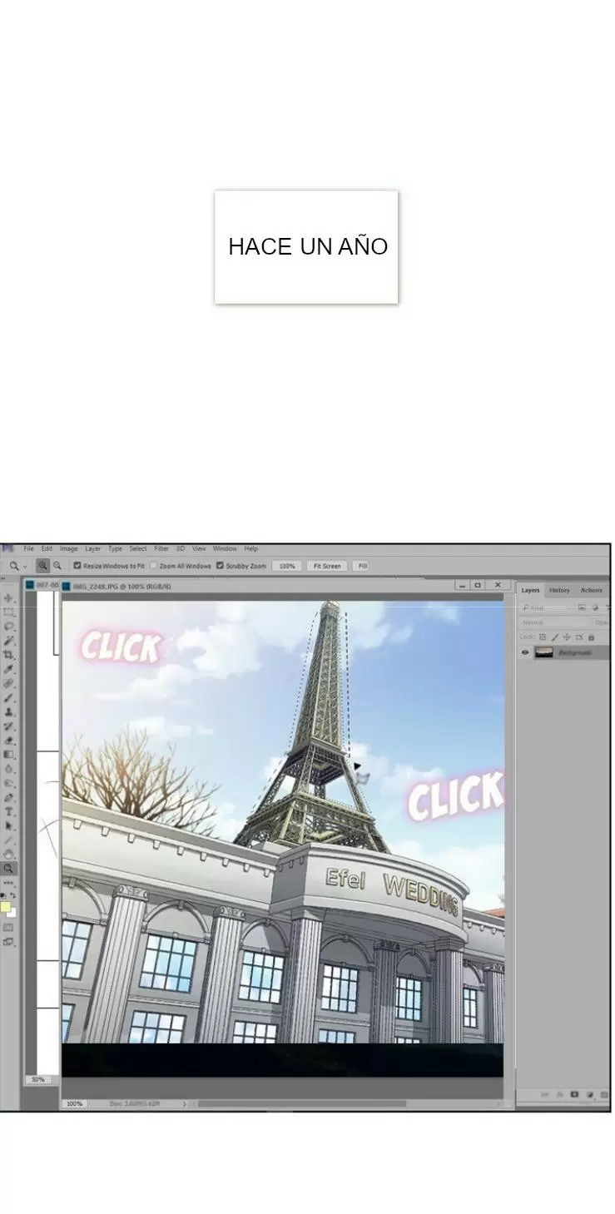
Task: Click the Zoom In mode icon in options bar
Action: tap(42, 566)
